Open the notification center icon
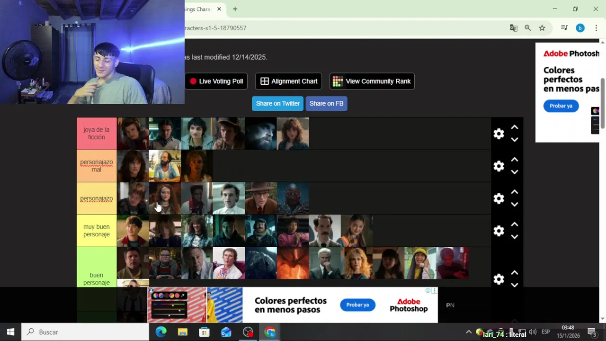 tap(592, 332)
